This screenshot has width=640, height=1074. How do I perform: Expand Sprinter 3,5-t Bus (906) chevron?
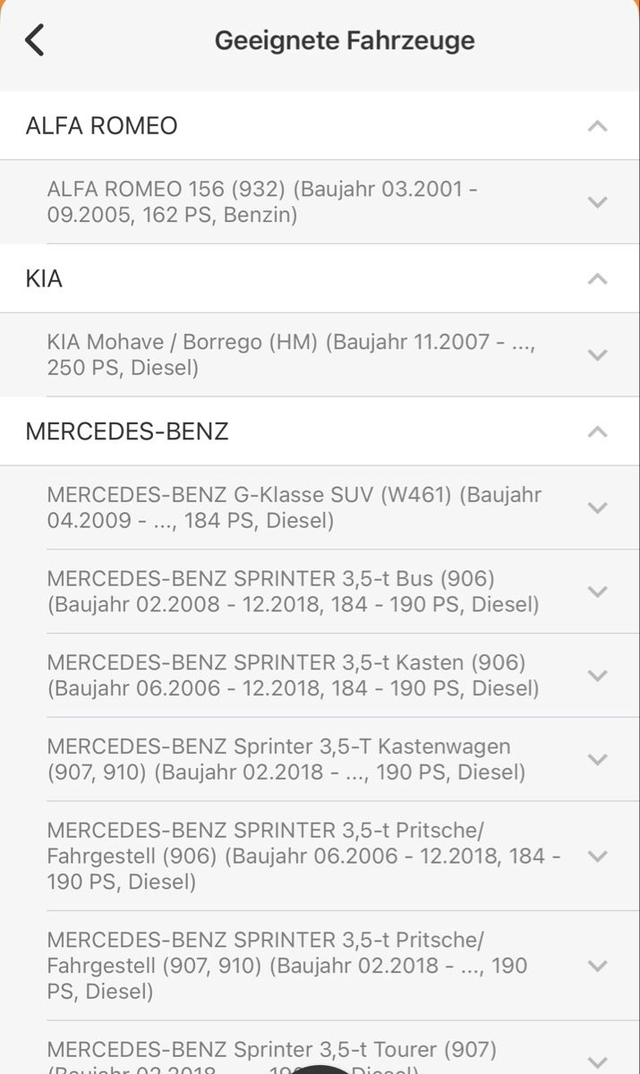(597, 592)
